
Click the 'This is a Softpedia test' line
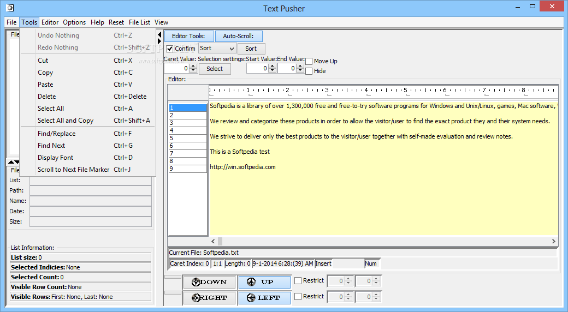click(x=240, y=152)
